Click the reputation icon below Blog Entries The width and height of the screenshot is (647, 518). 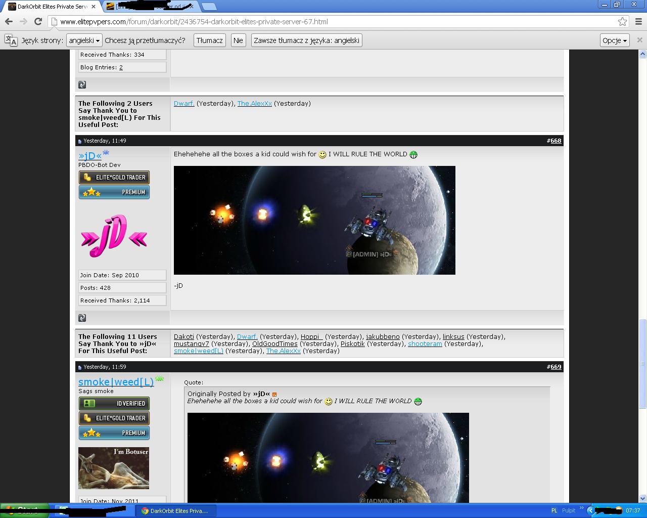click(x=82, y=84)
